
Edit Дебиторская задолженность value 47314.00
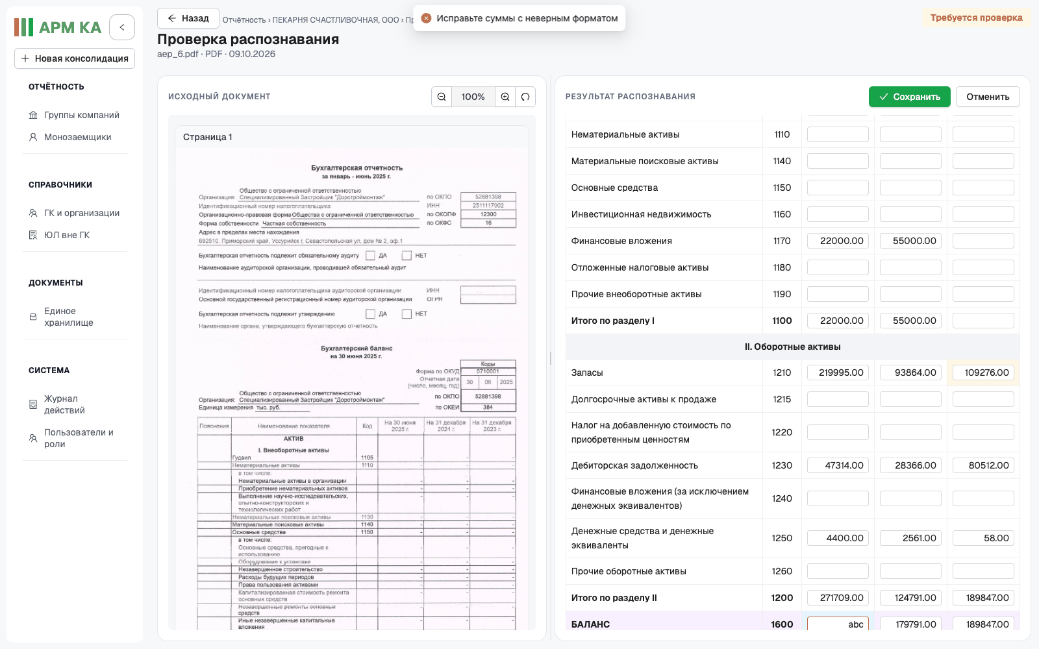(838, 465)
